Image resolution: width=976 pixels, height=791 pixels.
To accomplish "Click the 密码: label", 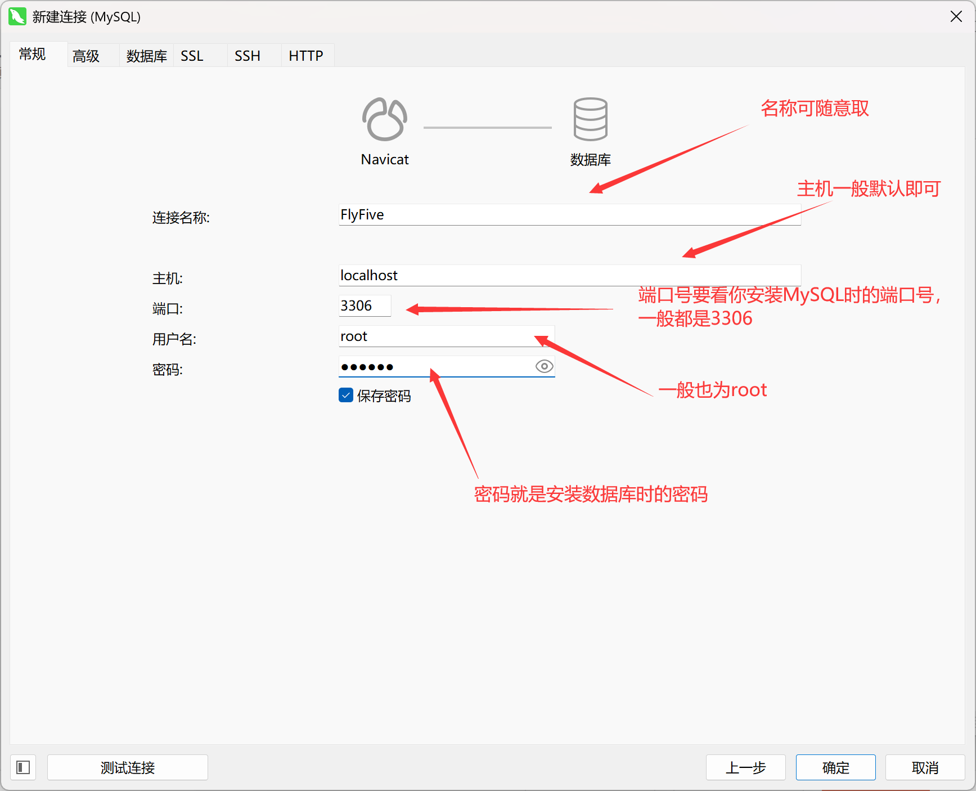I will point(168,370).
